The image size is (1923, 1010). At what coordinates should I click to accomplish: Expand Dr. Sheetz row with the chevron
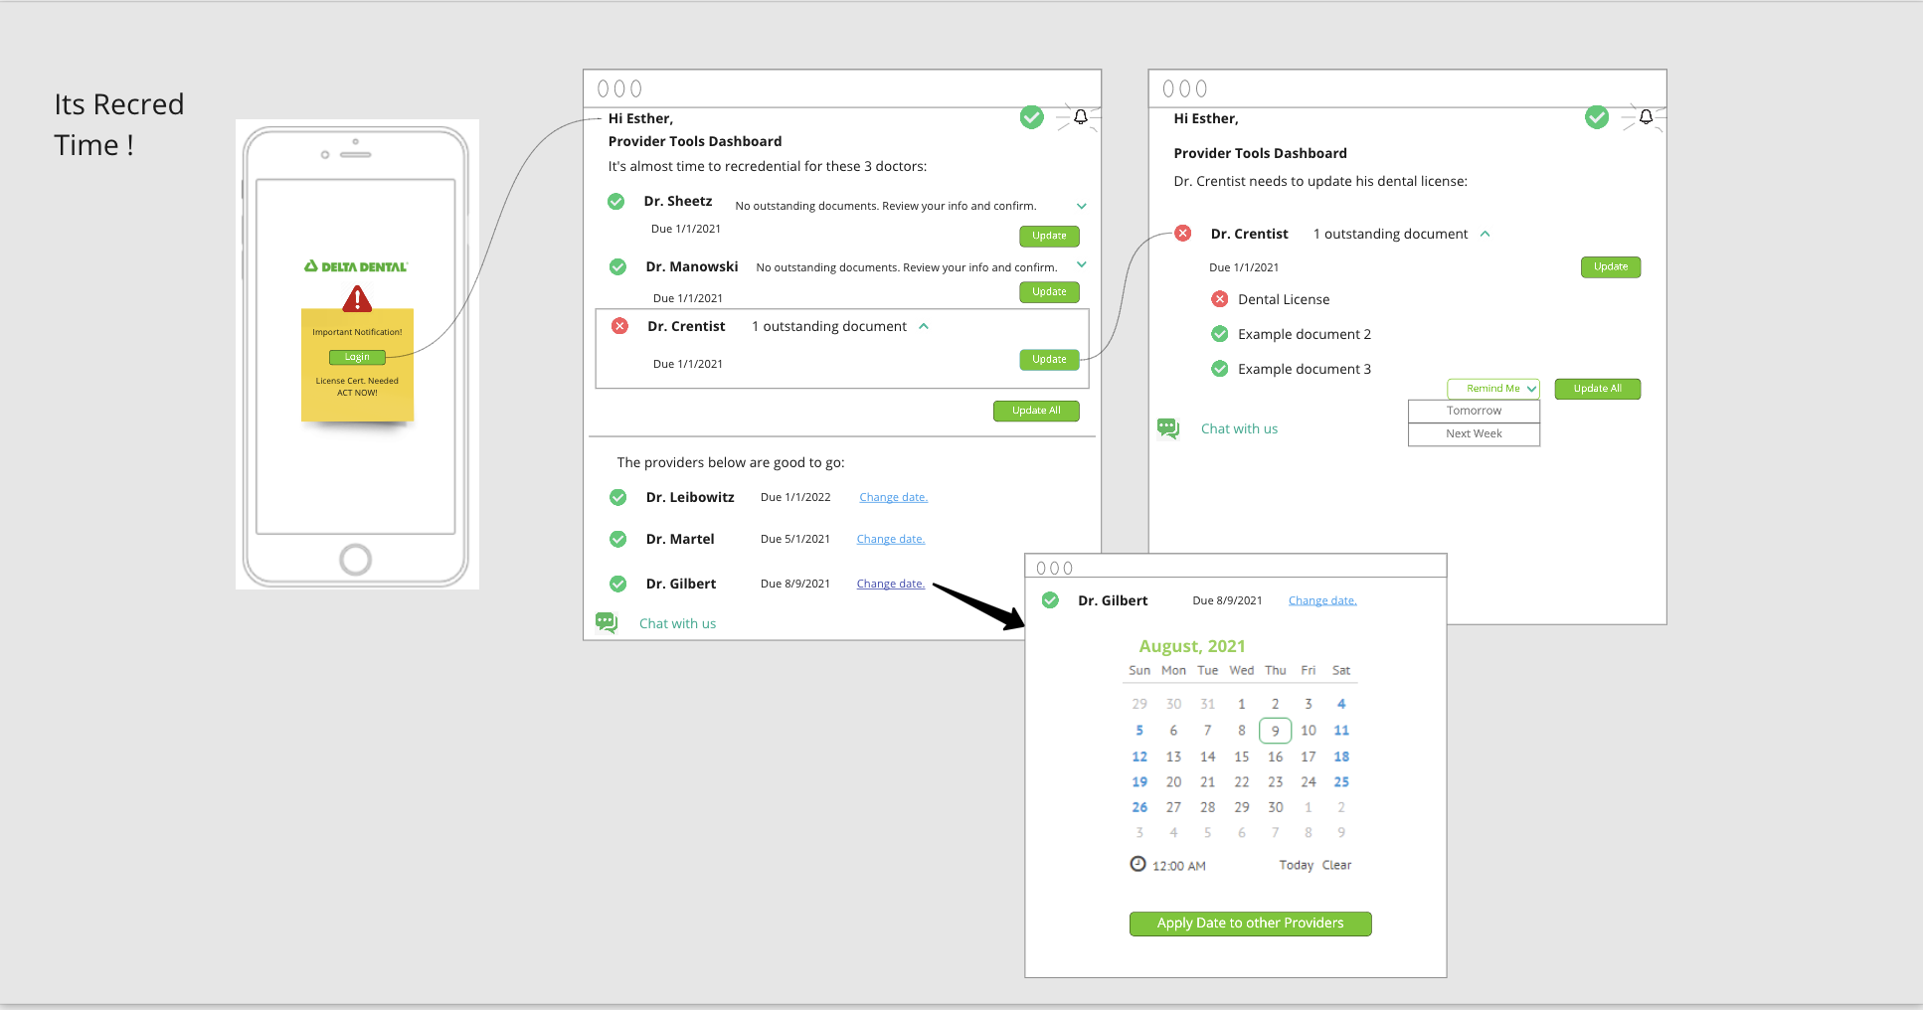coord(1082,206)
